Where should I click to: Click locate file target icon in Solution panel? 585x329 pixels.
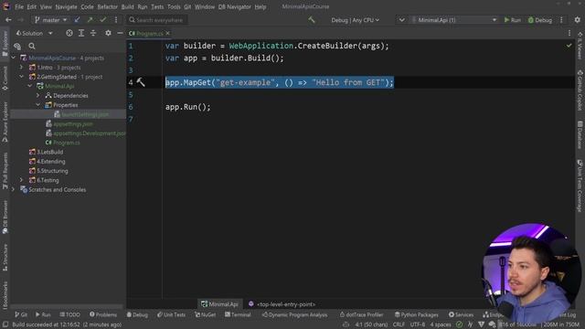(69, 33)
